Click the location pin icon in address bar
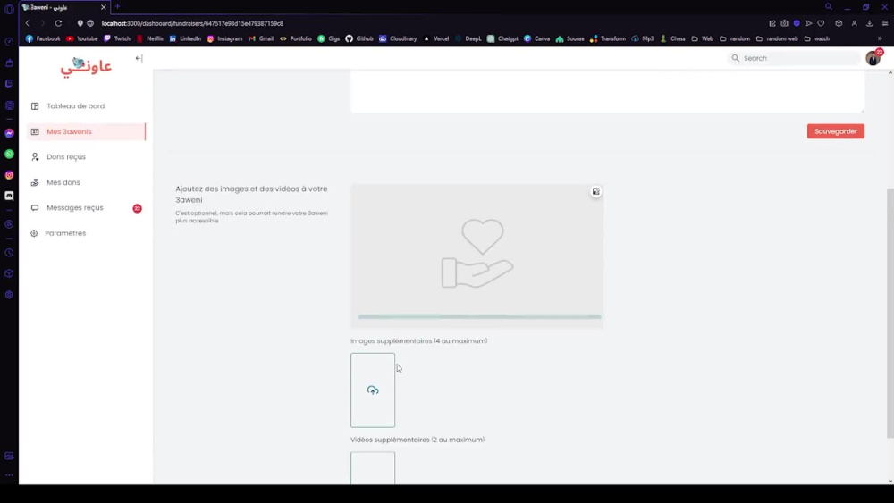 pyautogui.click(x=80, y=23)
